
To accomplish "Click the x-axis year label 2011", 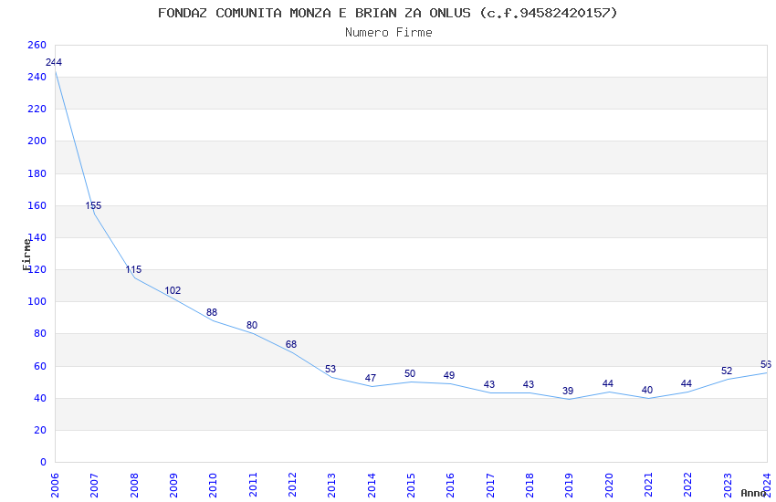I will pyautogui.click(x=252, y=485).
